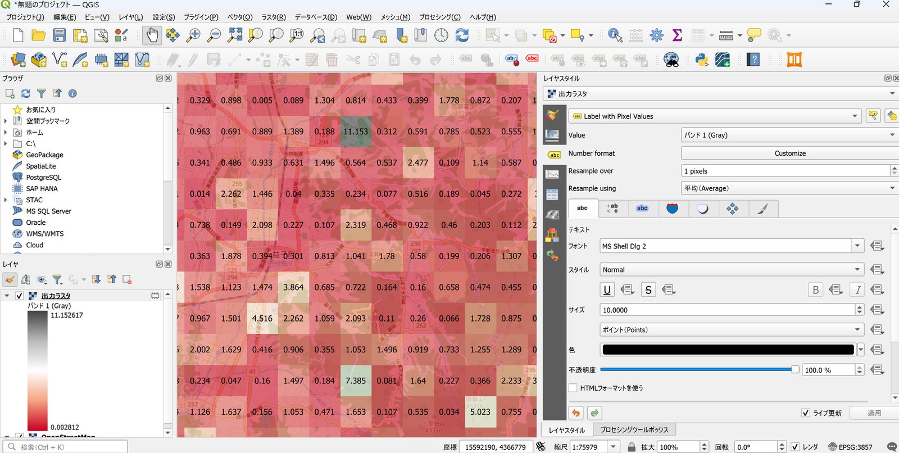Click the Statistical Summary sigma icon
Viewport: 899px width, 453px height.
tap(677, 35)
